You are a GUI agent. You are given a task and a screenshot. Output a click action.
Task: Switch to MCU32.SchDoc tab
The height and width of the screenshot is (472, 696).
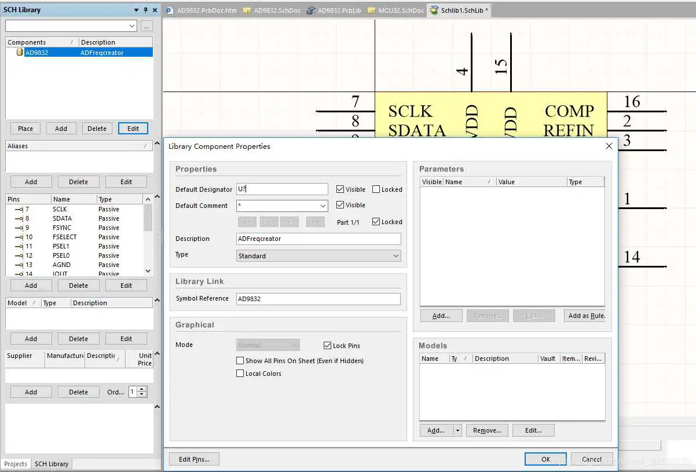[395, 10]
